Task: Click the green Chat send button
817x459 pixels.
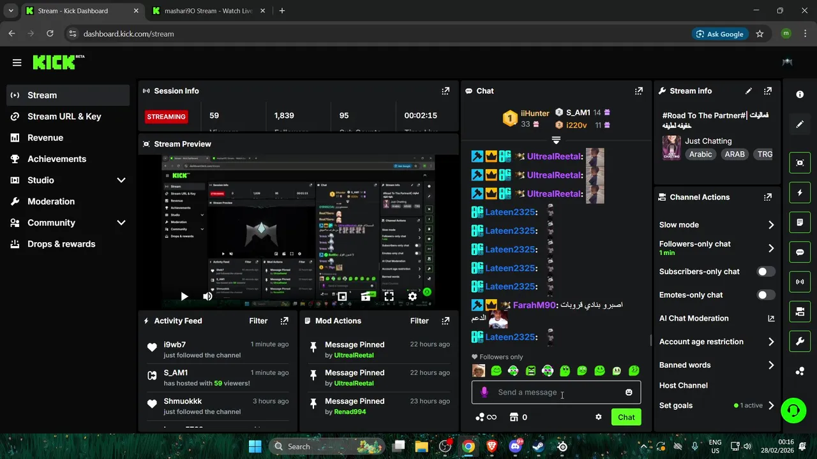Action: (626, 418)
